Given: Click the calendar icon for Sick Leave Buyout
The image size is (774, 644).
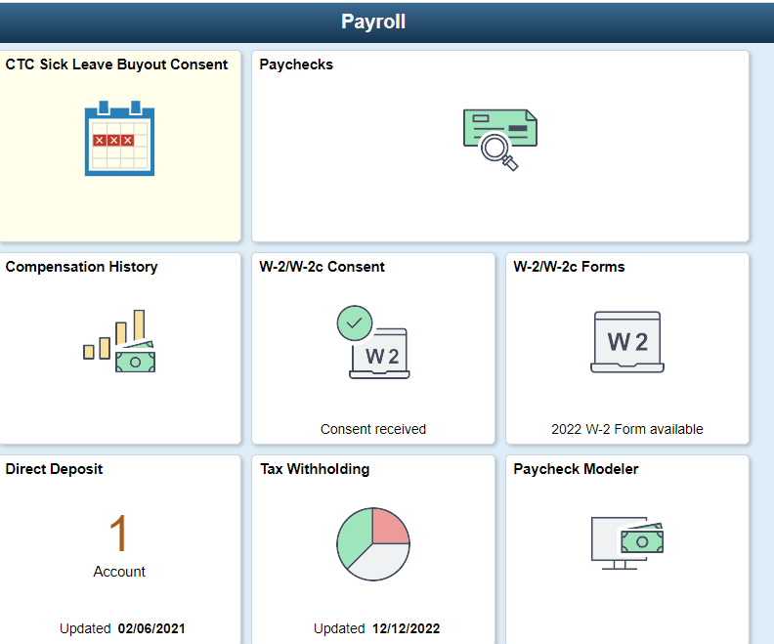Looking at the screenshot, I should [x=119, y=138].
